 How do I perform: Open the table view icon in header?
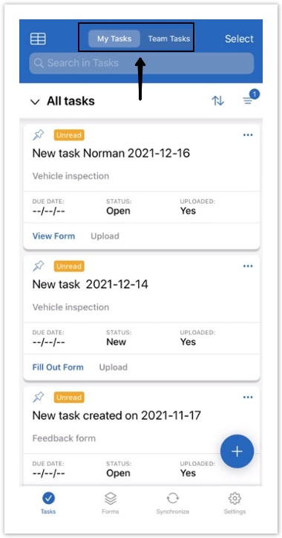click(x=38, y=39)
